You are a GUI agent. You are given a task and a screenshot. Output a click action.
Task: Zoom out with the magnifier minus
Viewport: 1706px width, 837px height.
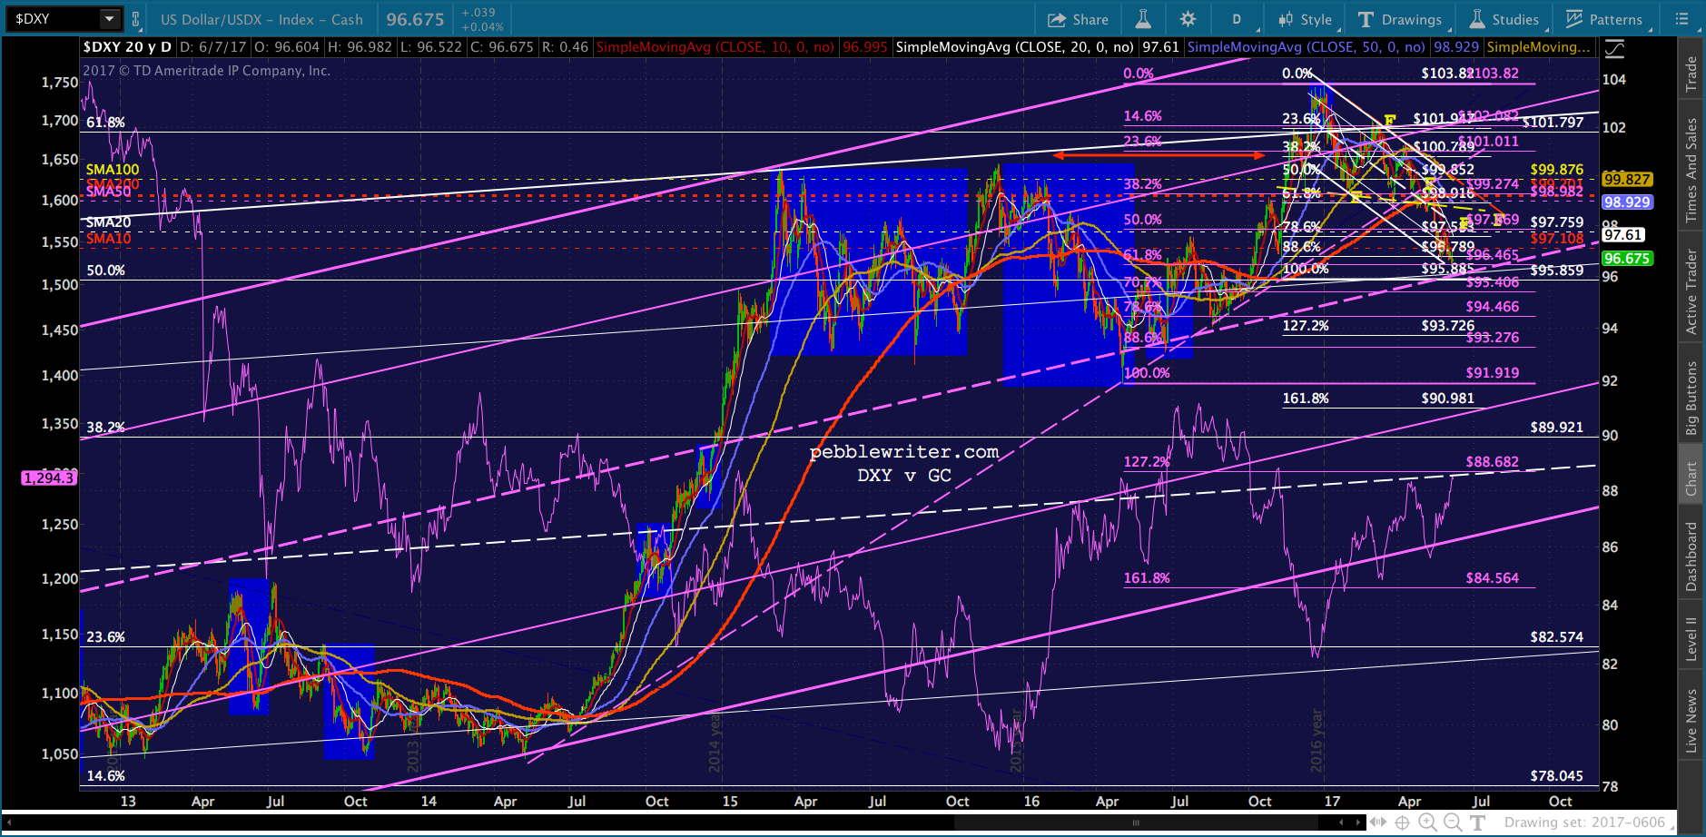pyautogui.click(x=1453, y=822)
